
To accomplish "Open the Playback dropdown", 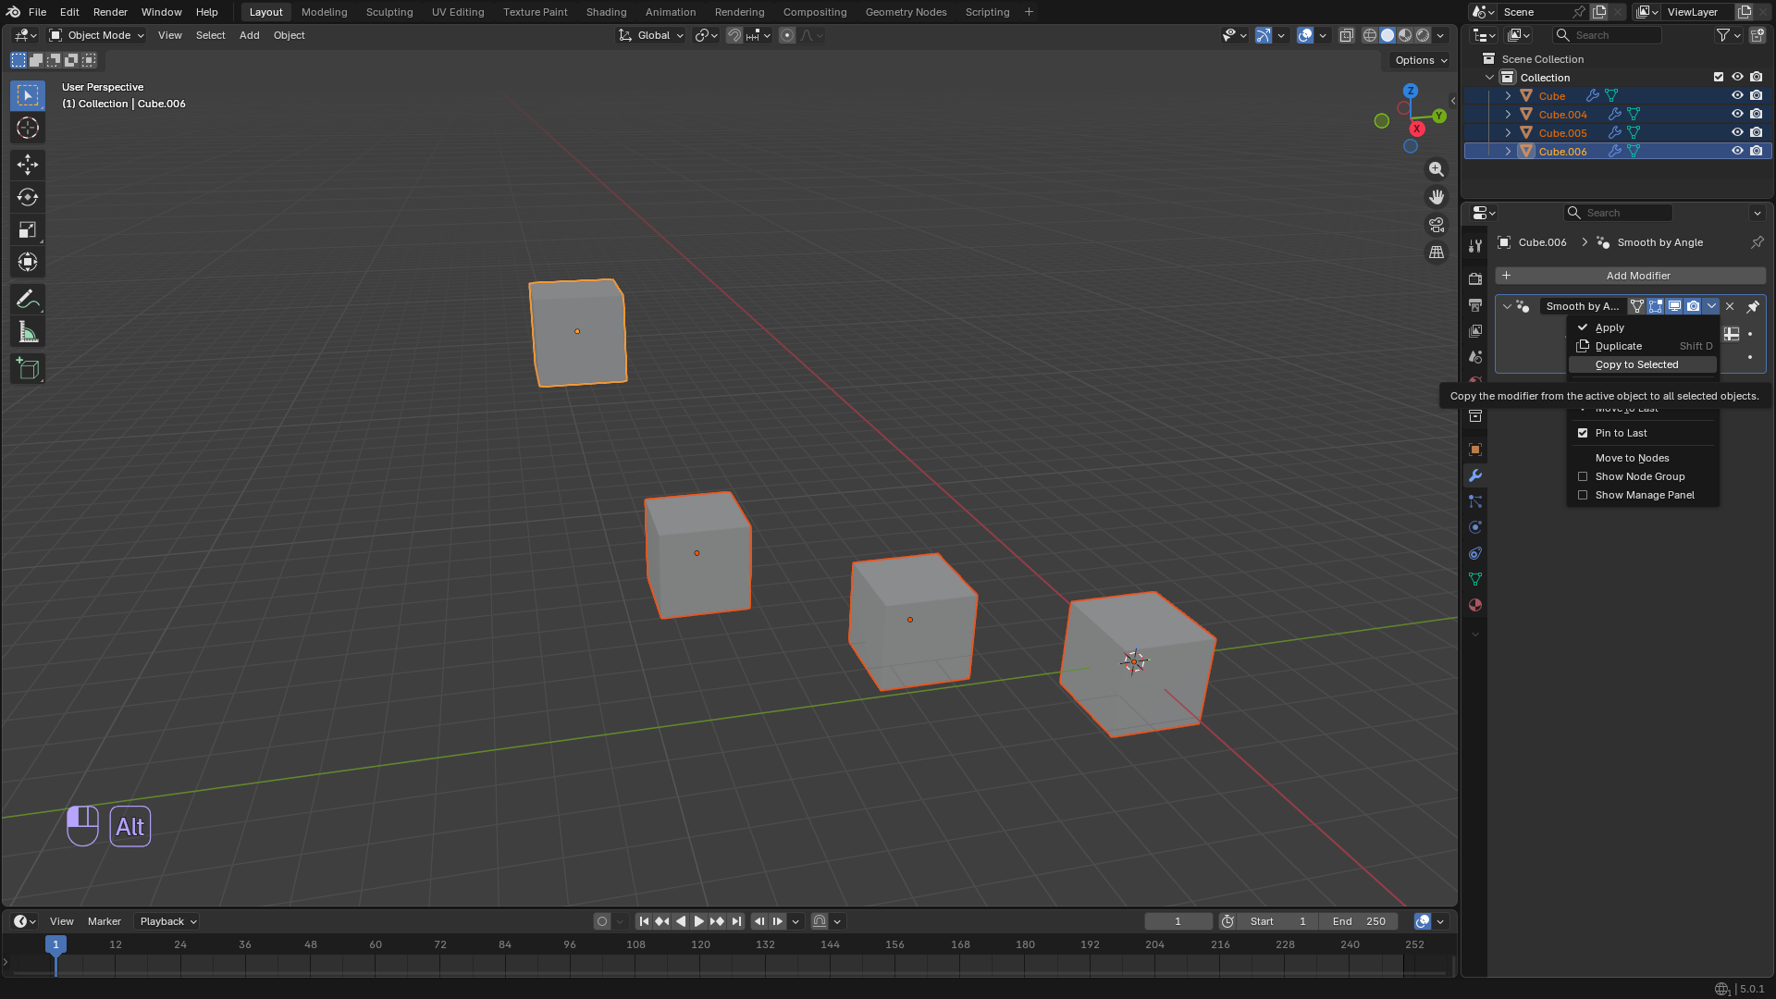I will (x=168, y=921).
